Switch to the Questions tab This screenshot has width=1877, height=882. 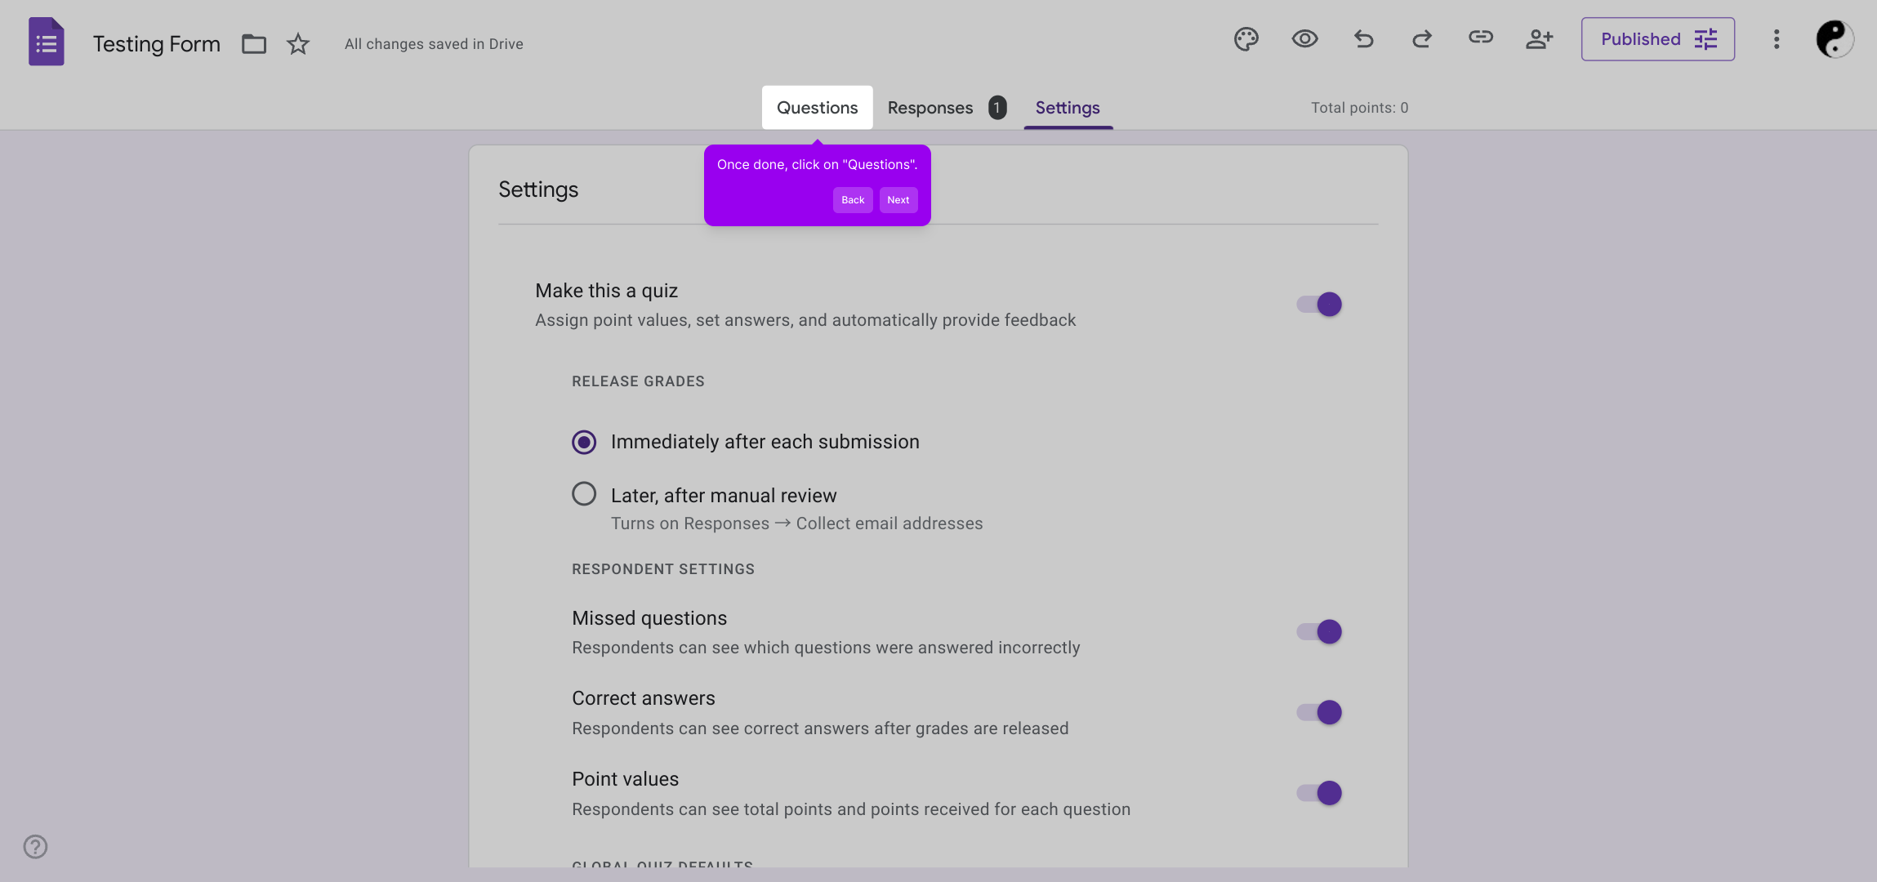(x=817, y=108)
